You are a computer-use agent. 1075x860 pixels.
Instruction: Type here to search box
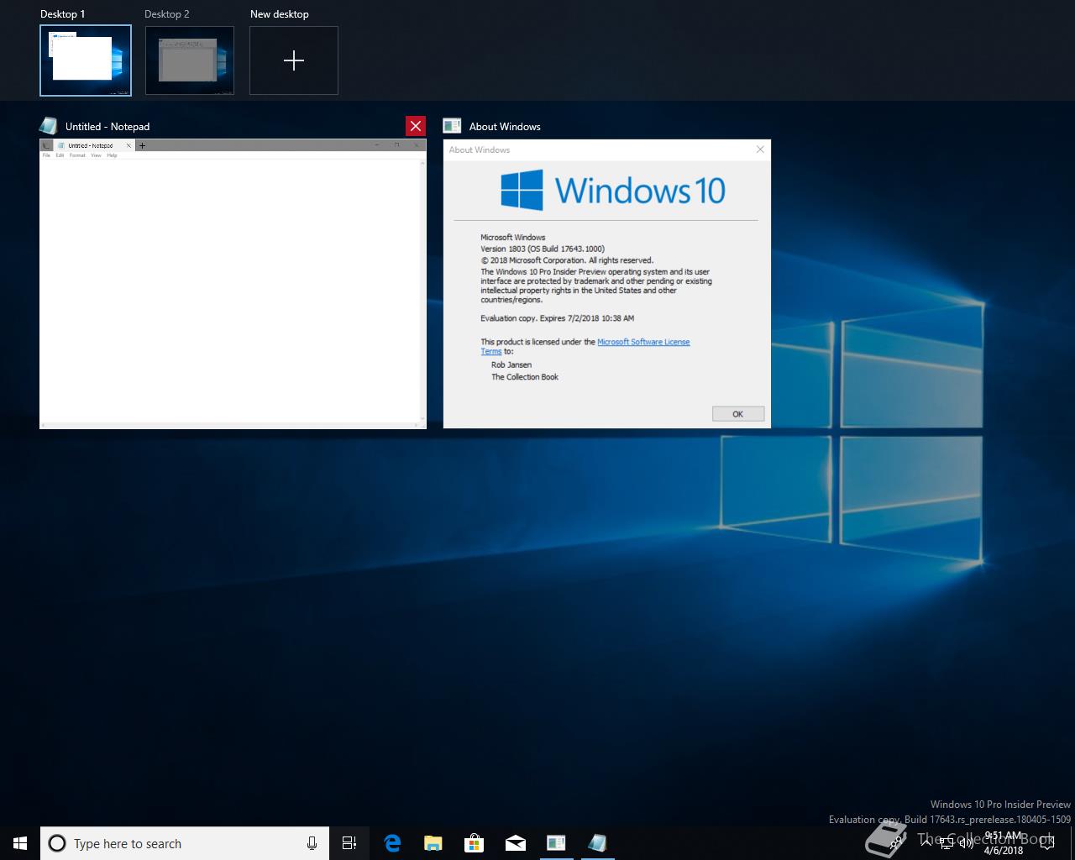185,843
